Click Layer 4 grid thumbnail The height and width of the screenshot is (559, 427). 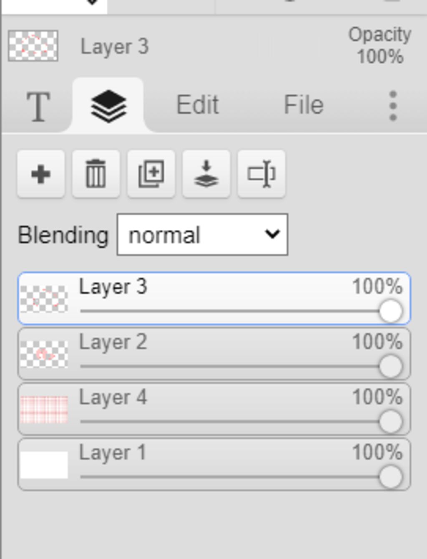coord(44,409)
